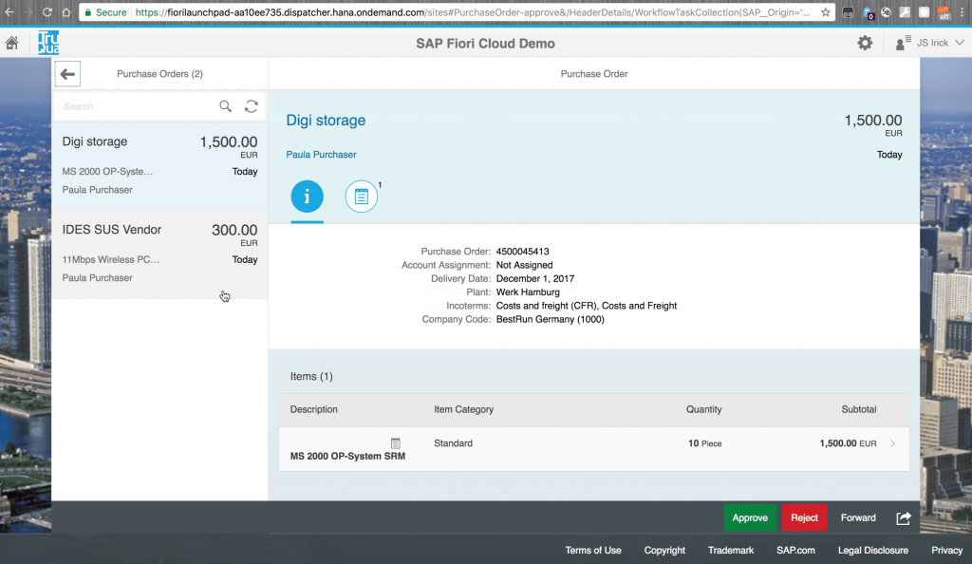Click the browser home button
The width and height of the screenshot is (972, 564).
66,11
